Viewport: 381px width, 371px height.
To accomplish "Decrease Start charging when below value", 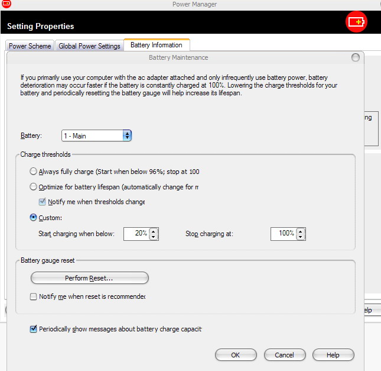I will [154, 237].
